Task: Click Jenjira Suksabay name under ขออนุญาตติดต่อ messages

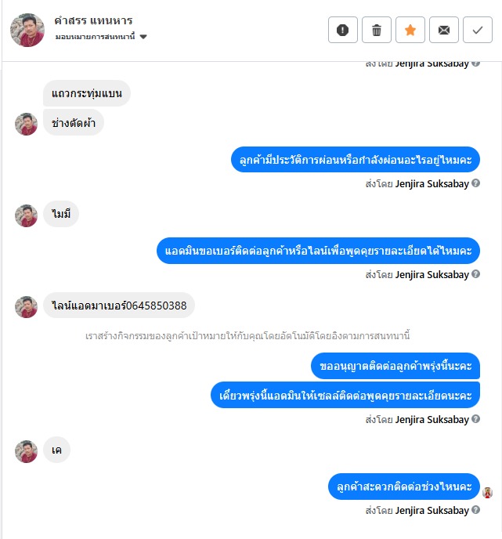Action: (432, 420)
